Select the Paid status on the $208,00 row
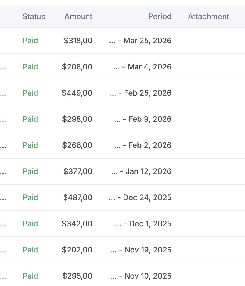The height and width of the screenshot is (286, 245). point(30,67)
